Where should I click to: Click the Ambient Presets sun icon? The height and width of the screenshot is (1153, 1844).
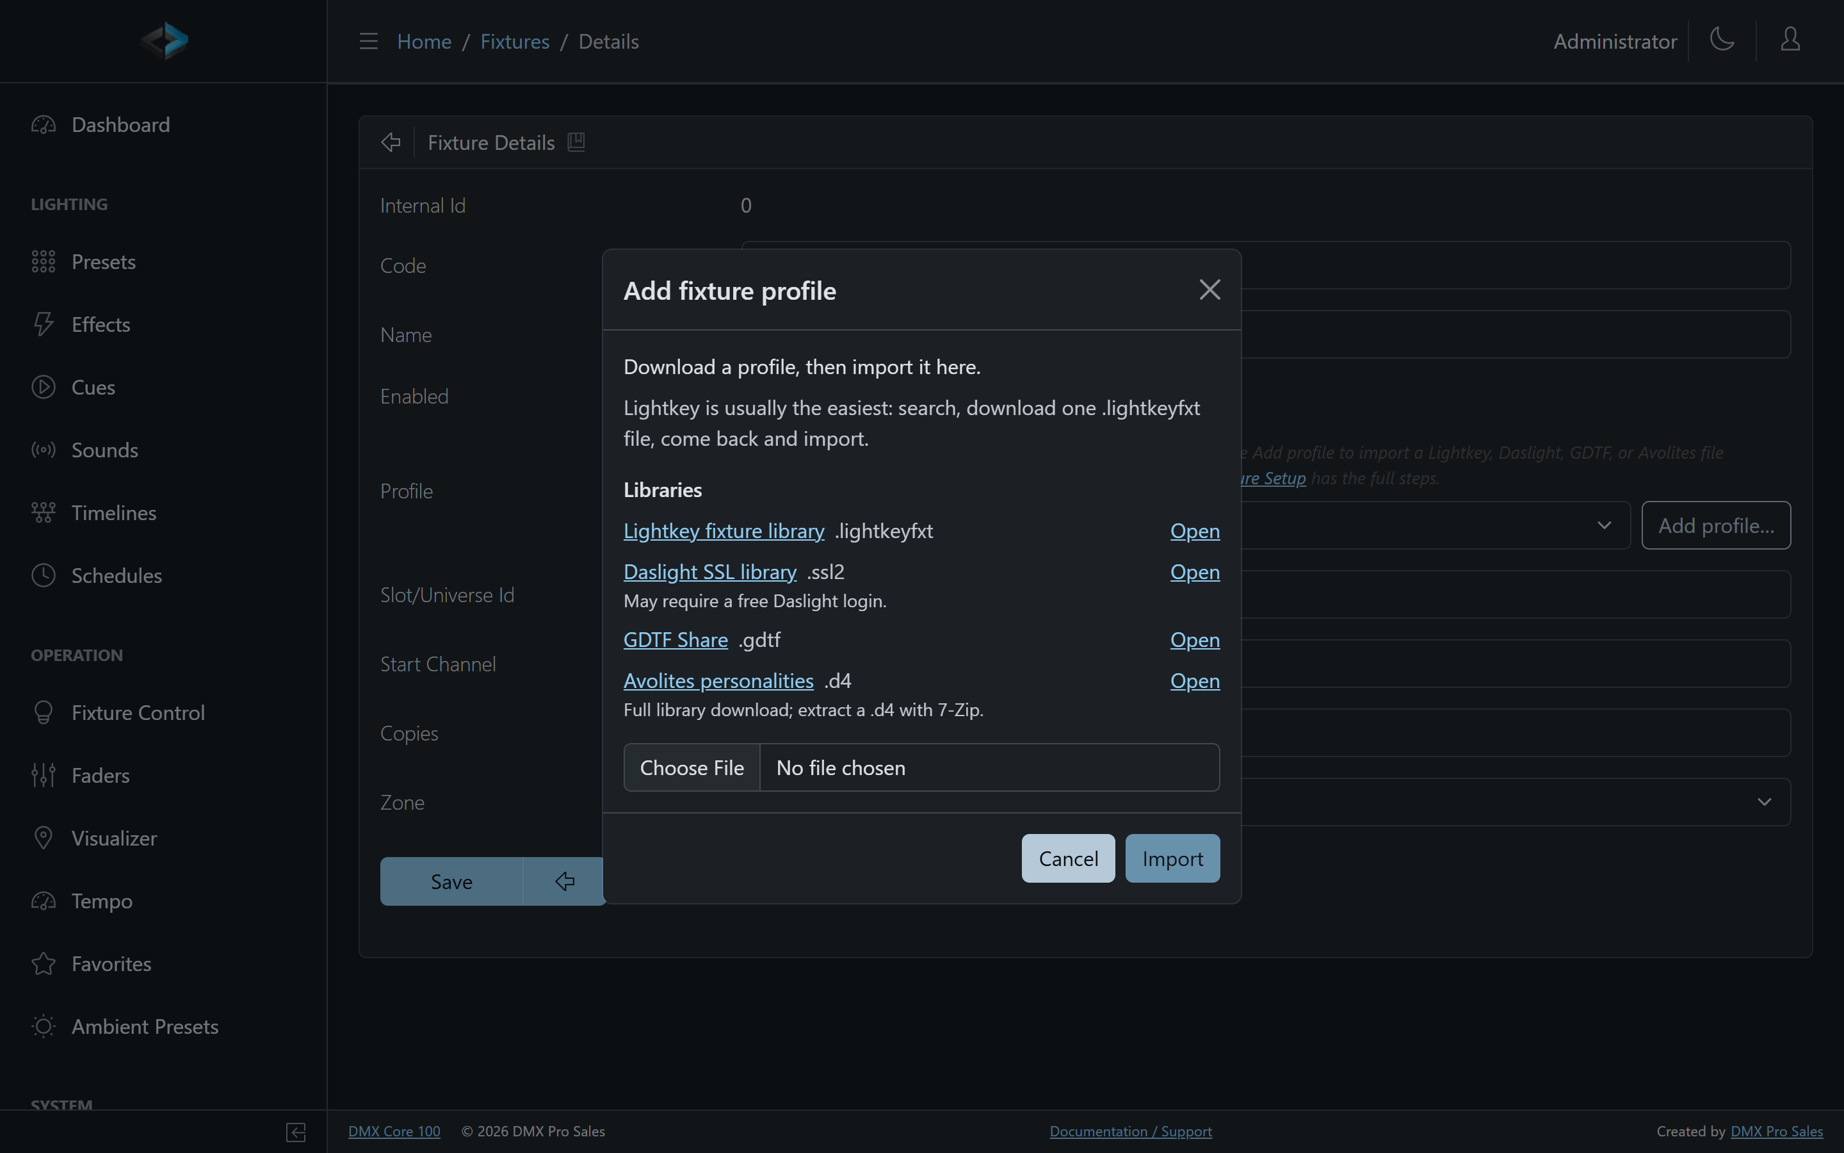click(44, 1026)
